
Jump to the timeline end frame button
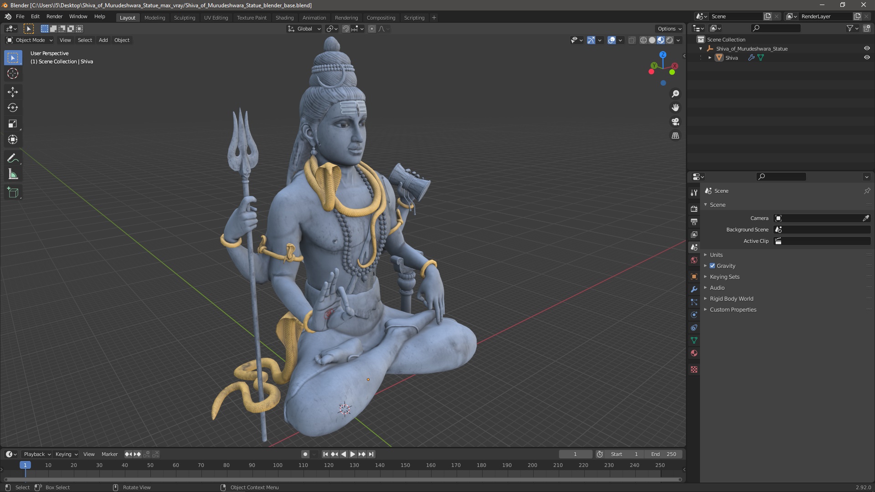pyautogui.click(x=371, y=454)
